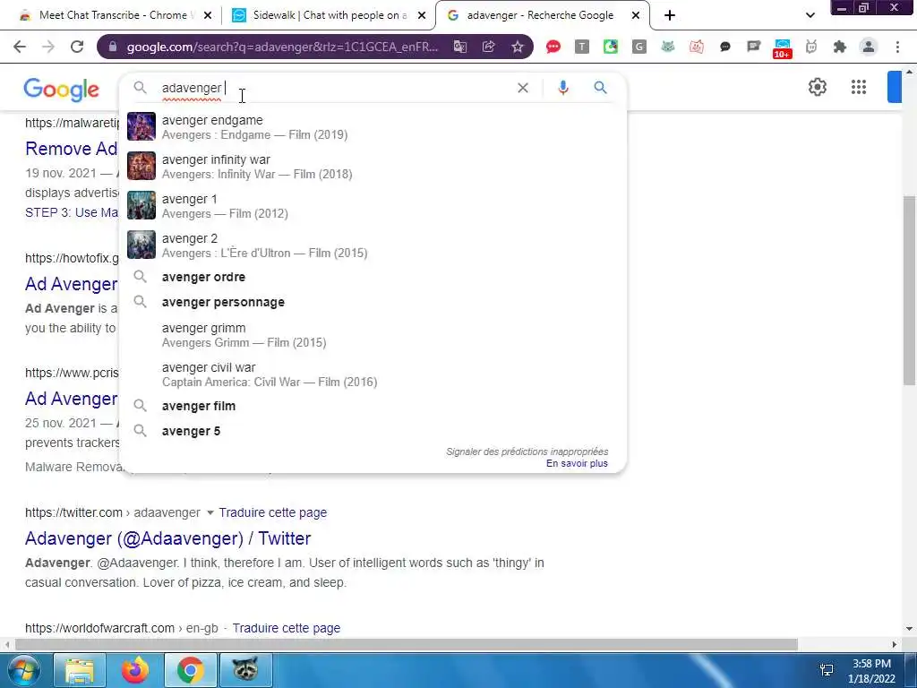Open the red chat bubble extension
The height and width of the screenshot is (688, 917).
553,47
